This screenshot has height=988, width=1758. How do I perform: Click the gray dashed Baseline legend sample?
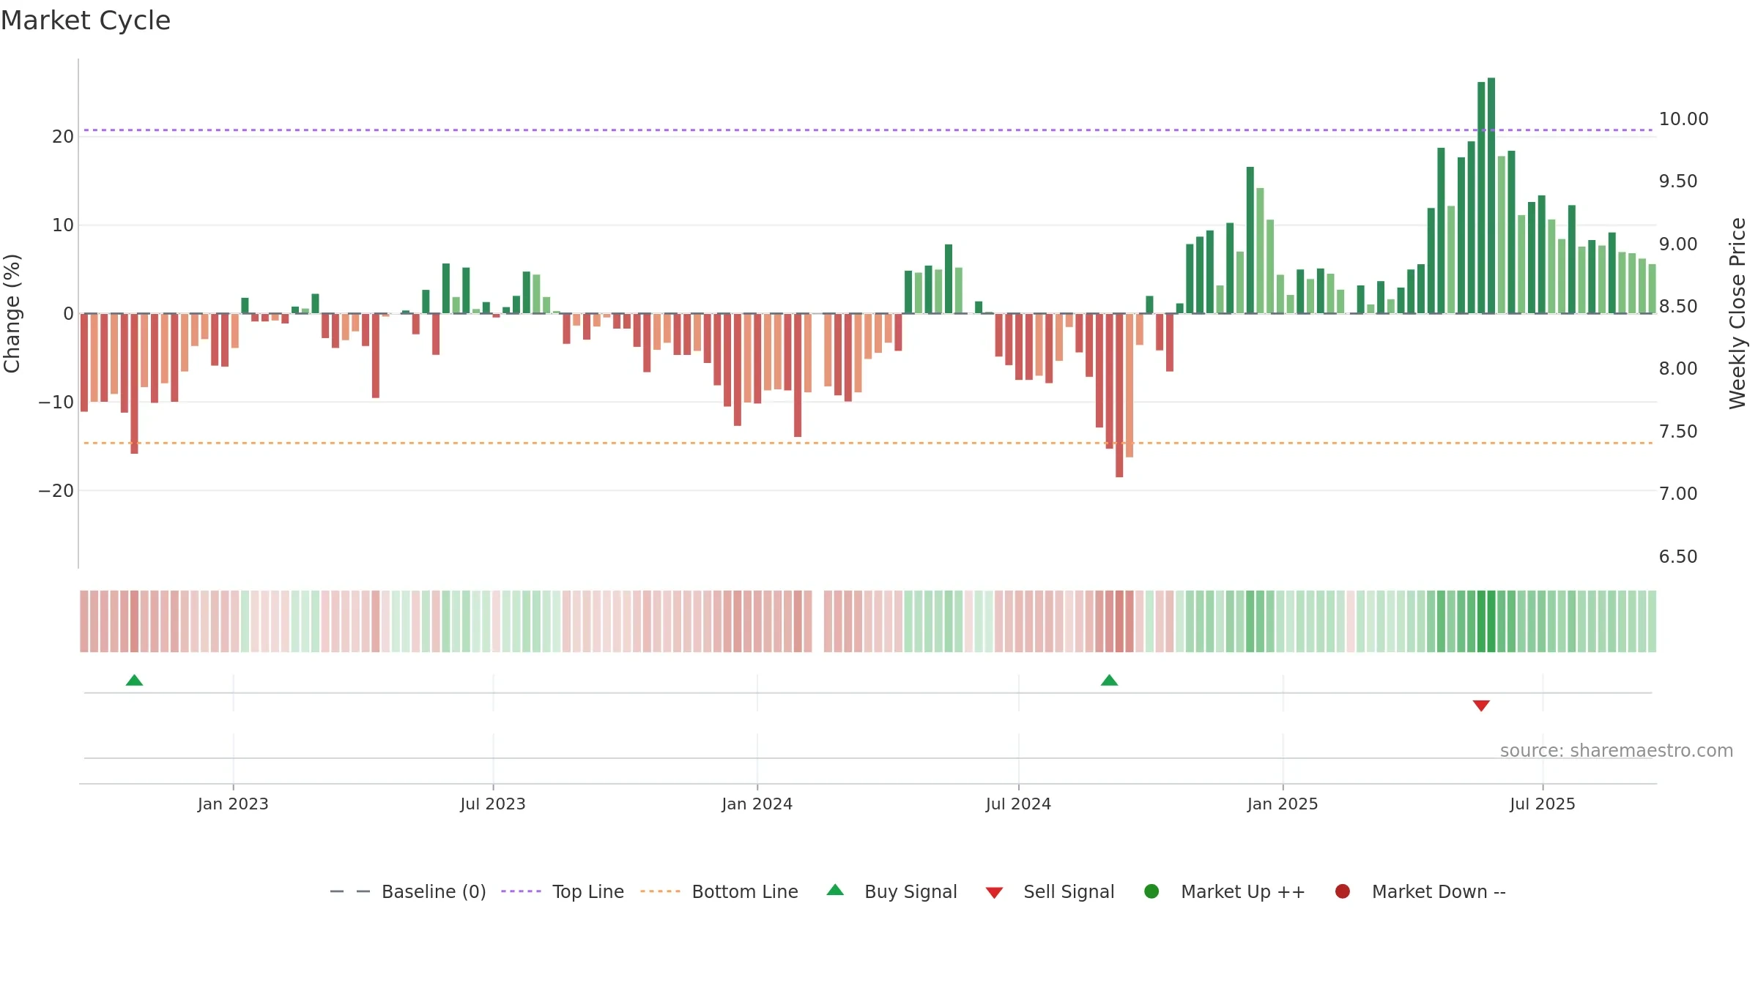[x=350, y=891]
